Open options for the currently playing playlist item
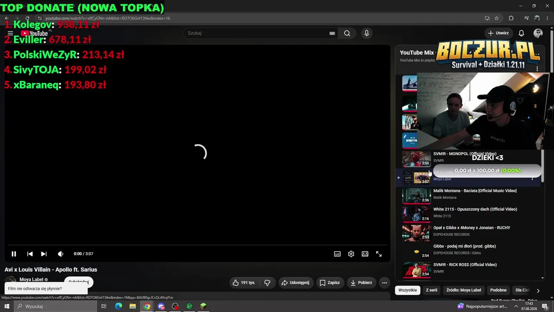This screenshot has height=312, width=554. tap(532, 178)
